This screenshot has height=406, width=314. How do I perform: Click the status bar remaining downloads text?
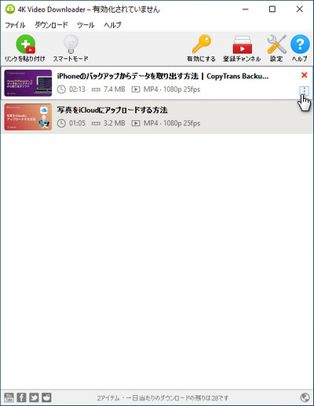(x=162, y=398)
